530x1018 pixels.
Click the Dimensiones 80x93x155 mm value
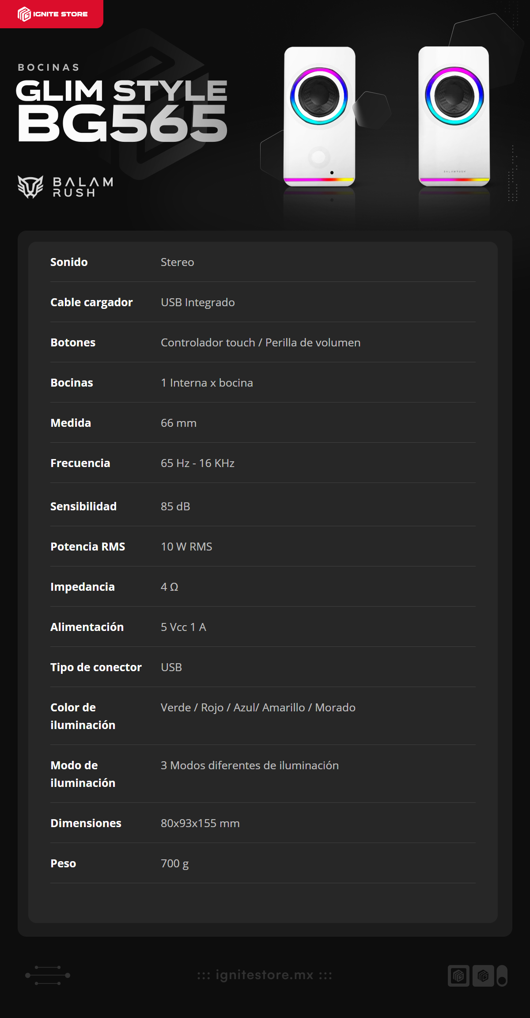[200, 823]
